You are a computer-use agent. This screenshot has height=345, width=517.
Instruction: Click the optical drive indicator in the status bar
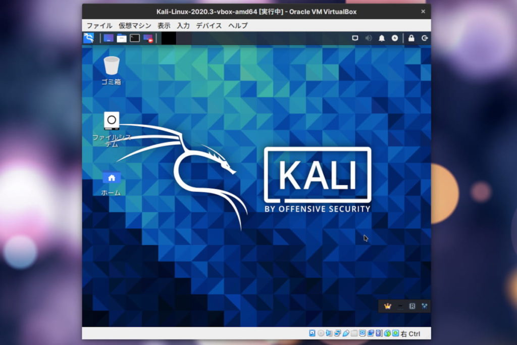(x=321, y=333)
